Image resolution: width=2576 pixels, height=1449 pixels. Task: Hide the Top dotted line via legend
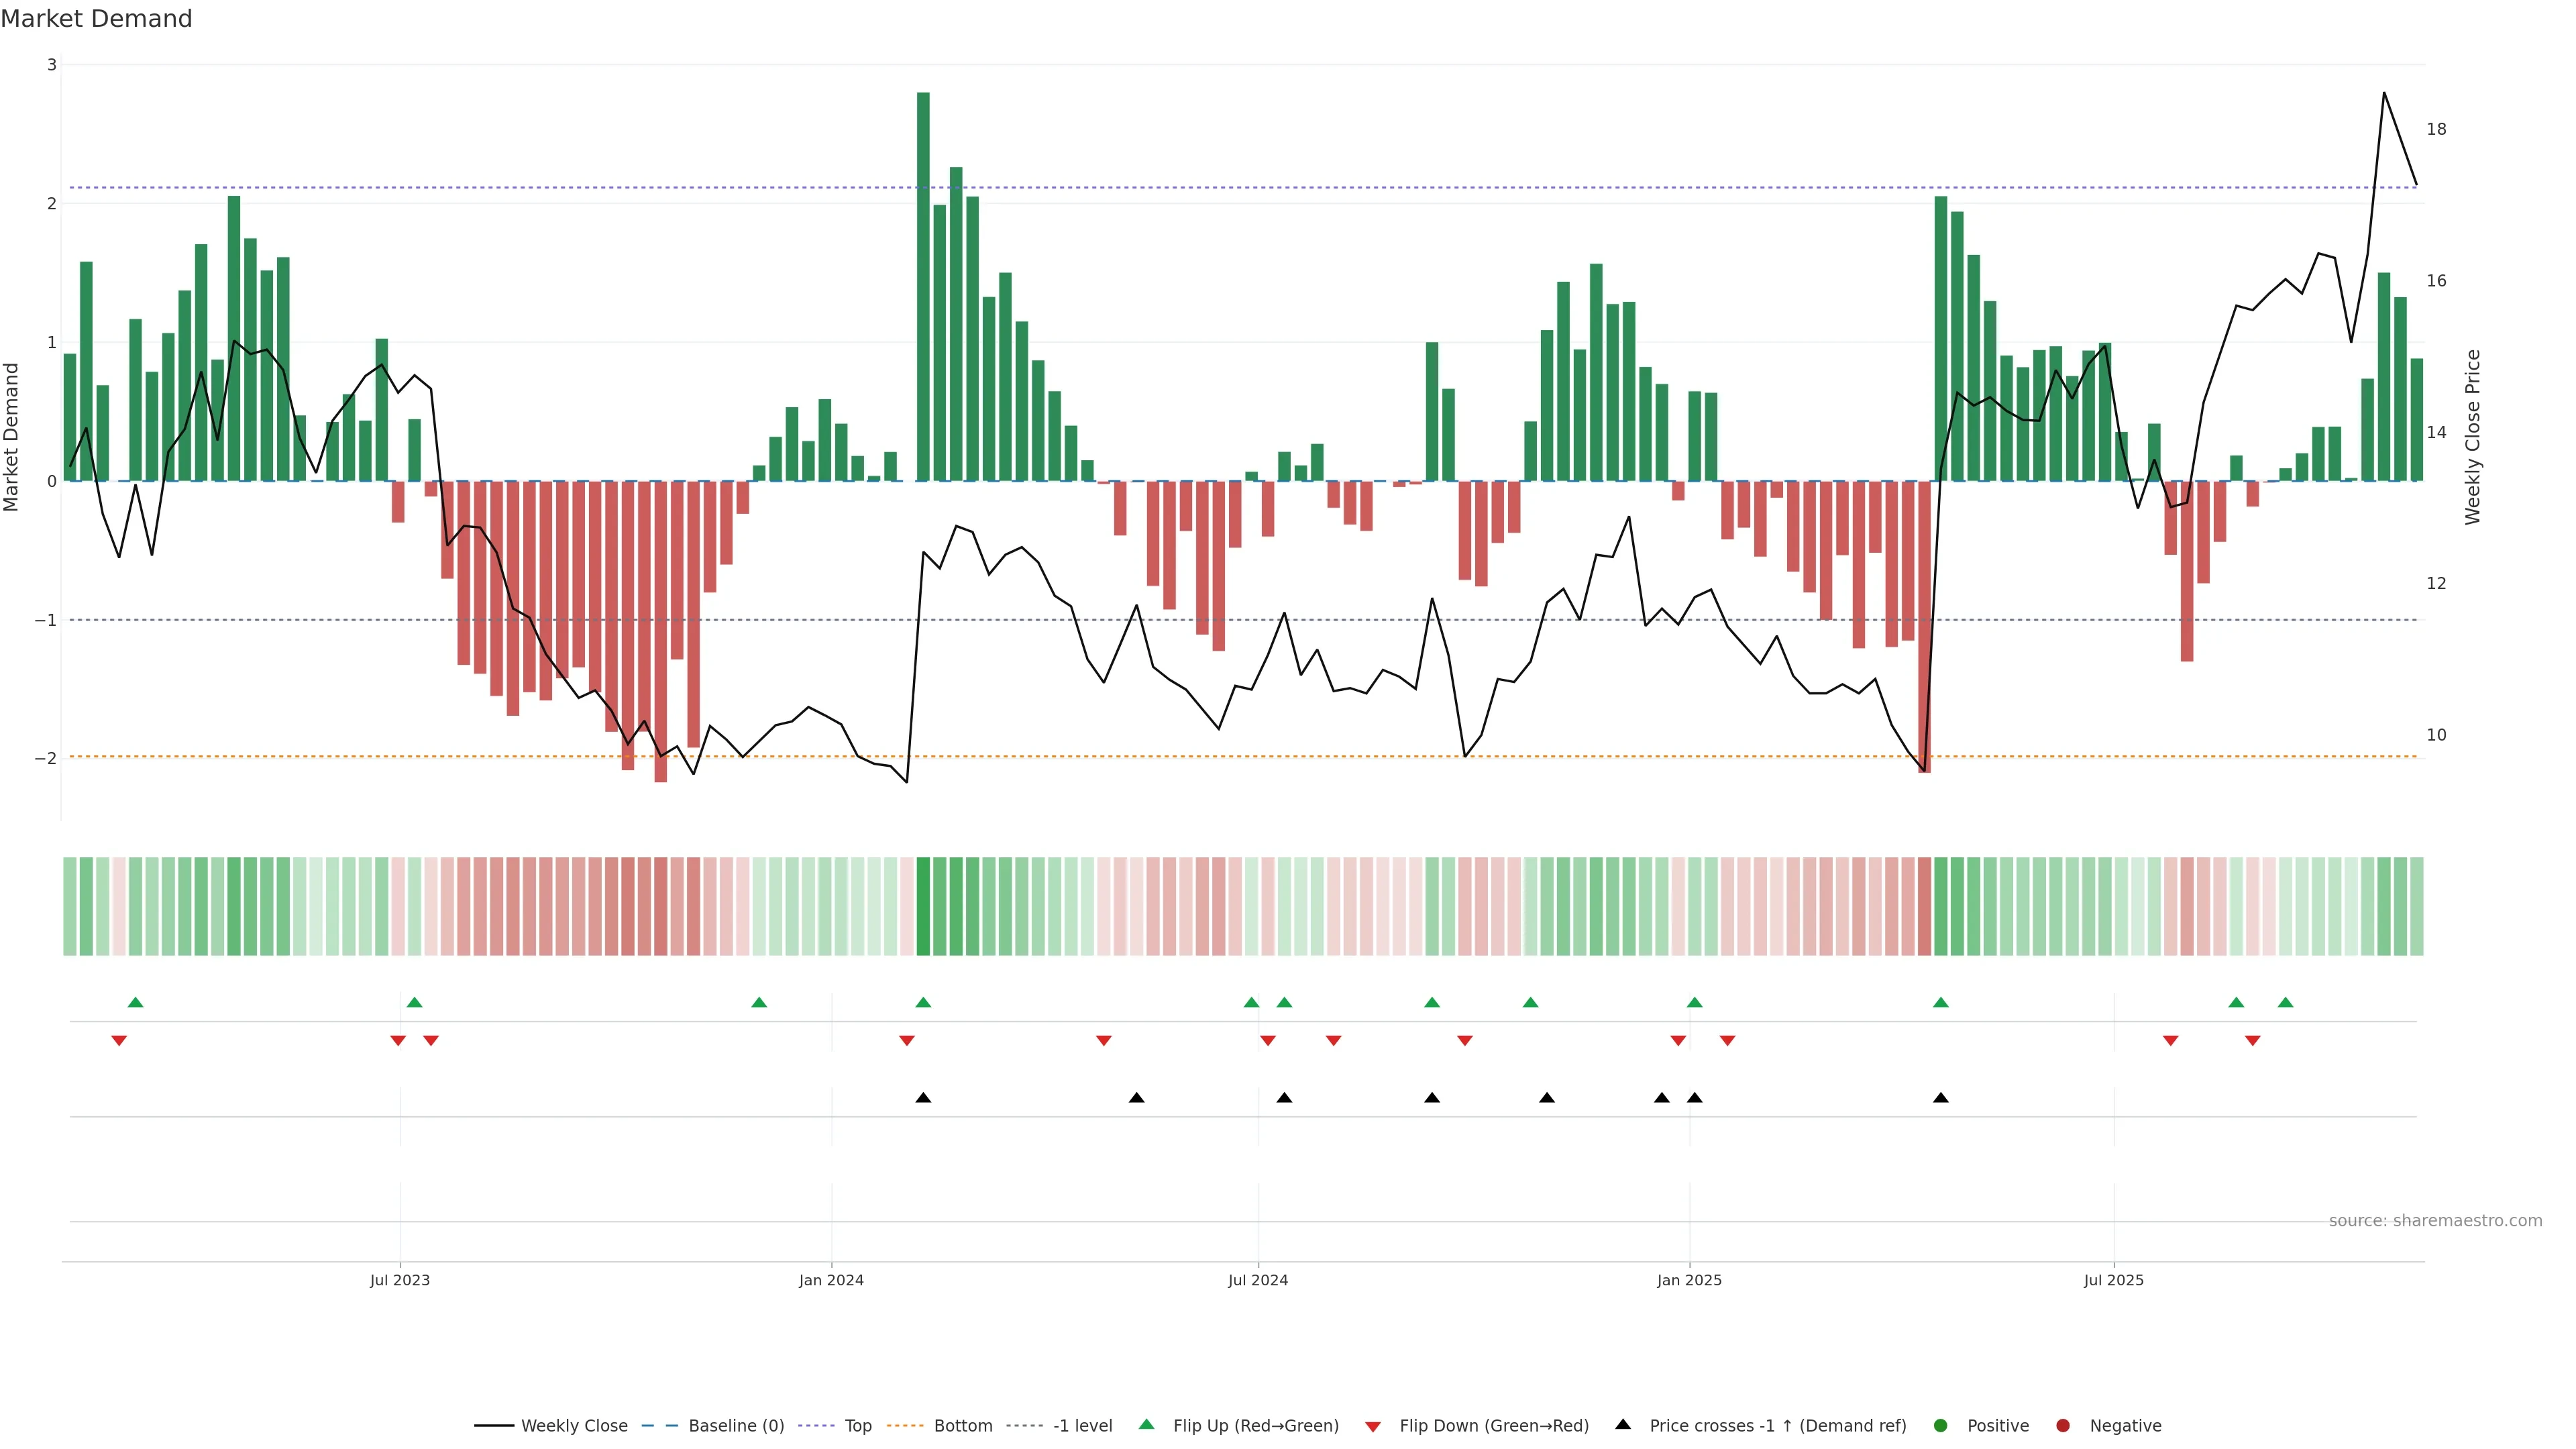coord(857,1426)
